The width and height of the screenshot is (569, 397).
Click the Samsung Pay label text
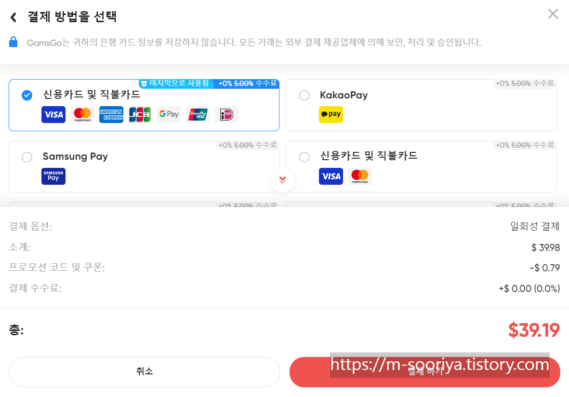click(75, 157)
